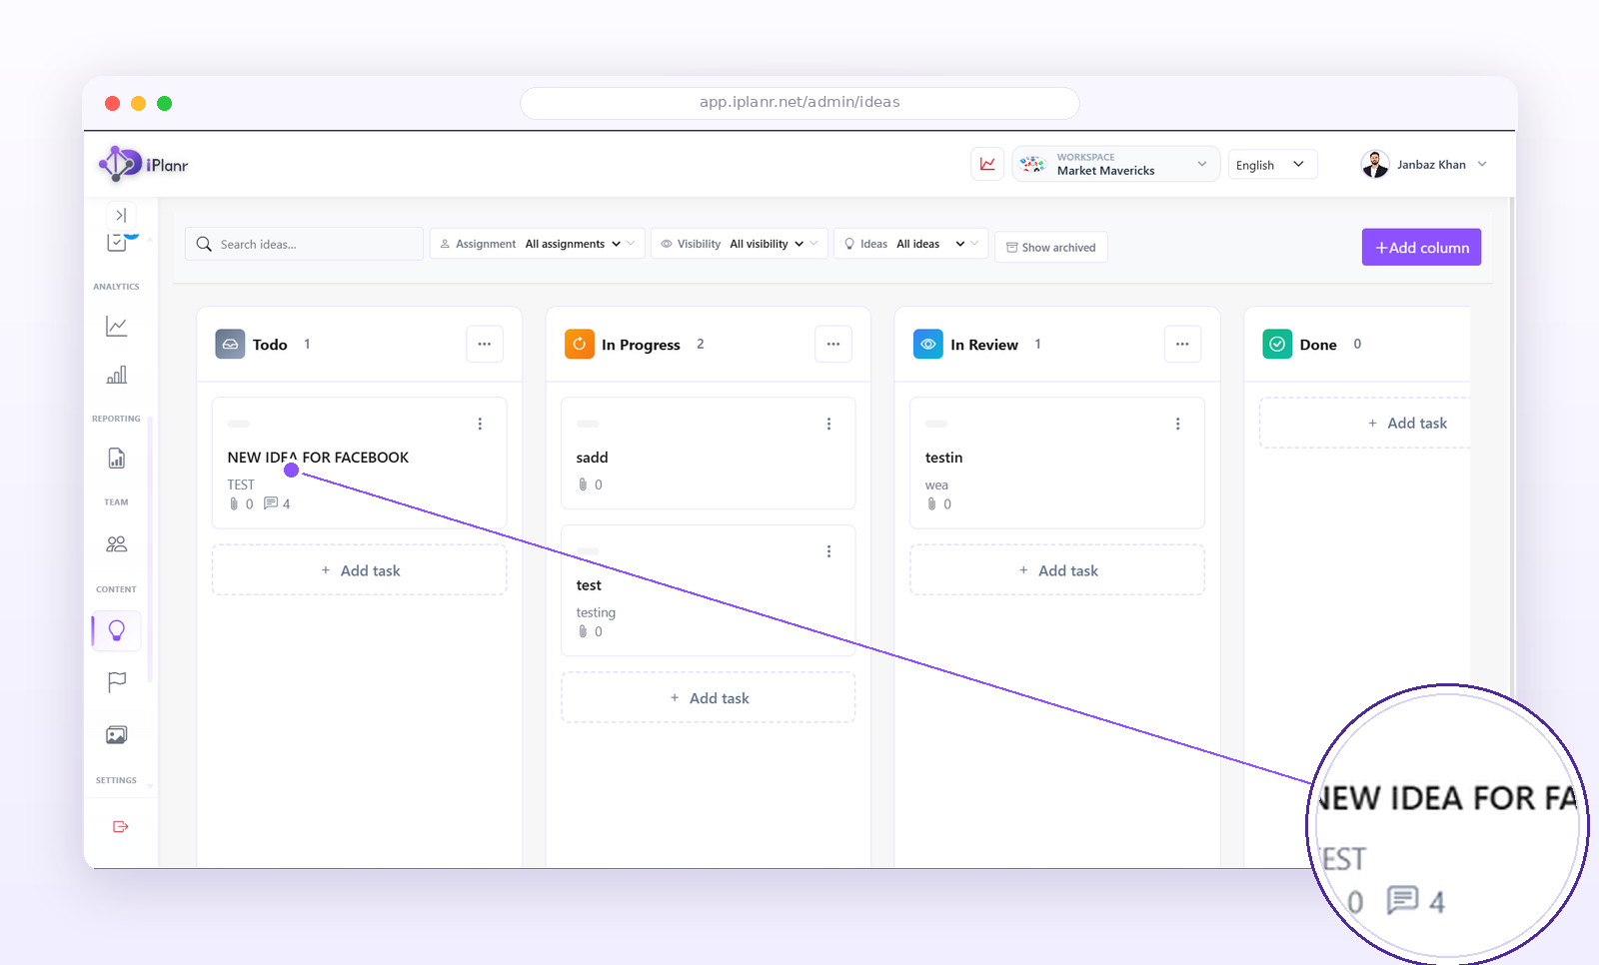Open the Team members page

pyautogui.click(x=117, y=544)
